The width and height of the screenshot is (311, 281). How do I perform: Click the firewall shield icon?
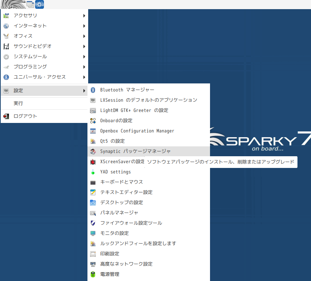click(x=93, y=223)
